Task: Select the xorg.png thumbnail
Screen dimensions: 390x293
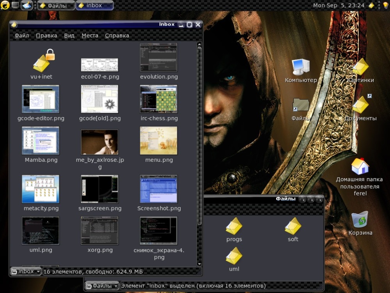Action: (x=99, y=231)
